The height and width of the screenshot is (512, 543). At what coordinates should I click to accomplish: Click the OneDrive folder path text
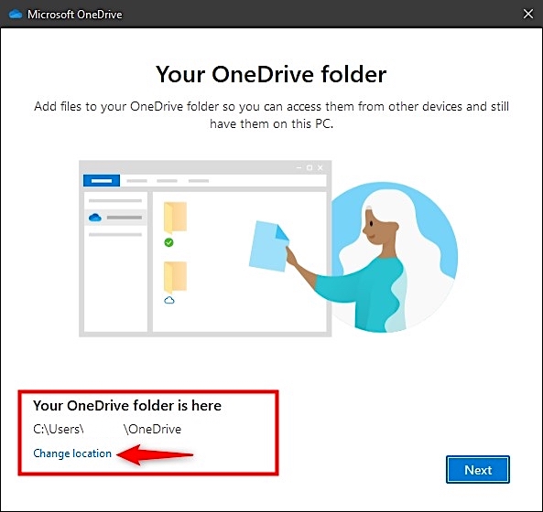107,429
